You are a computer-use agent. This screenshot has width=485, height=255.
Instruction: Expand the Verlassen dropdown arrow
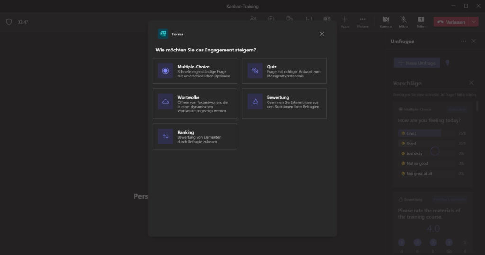(474, 22)
